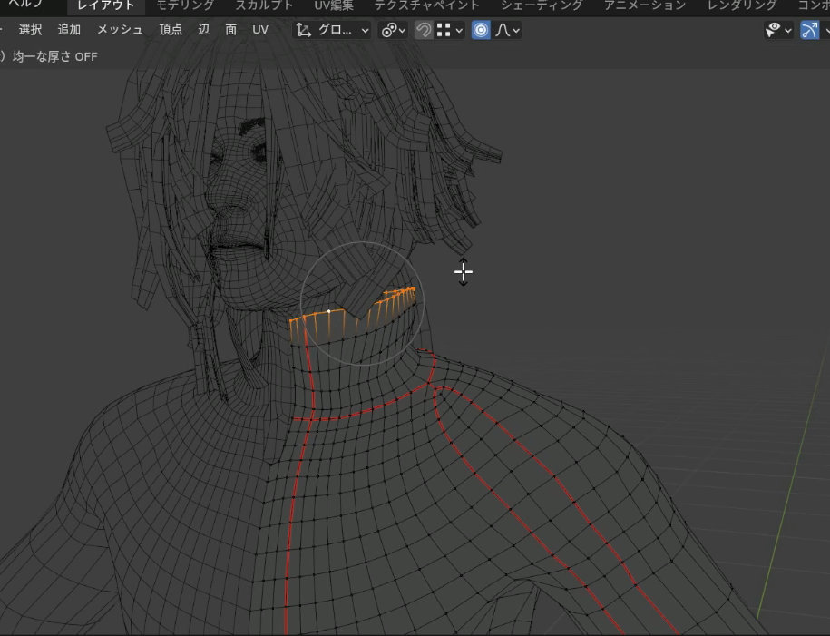Open the 選択 menu
Viewport: 830px width, 636px height.
click(30, 30)
